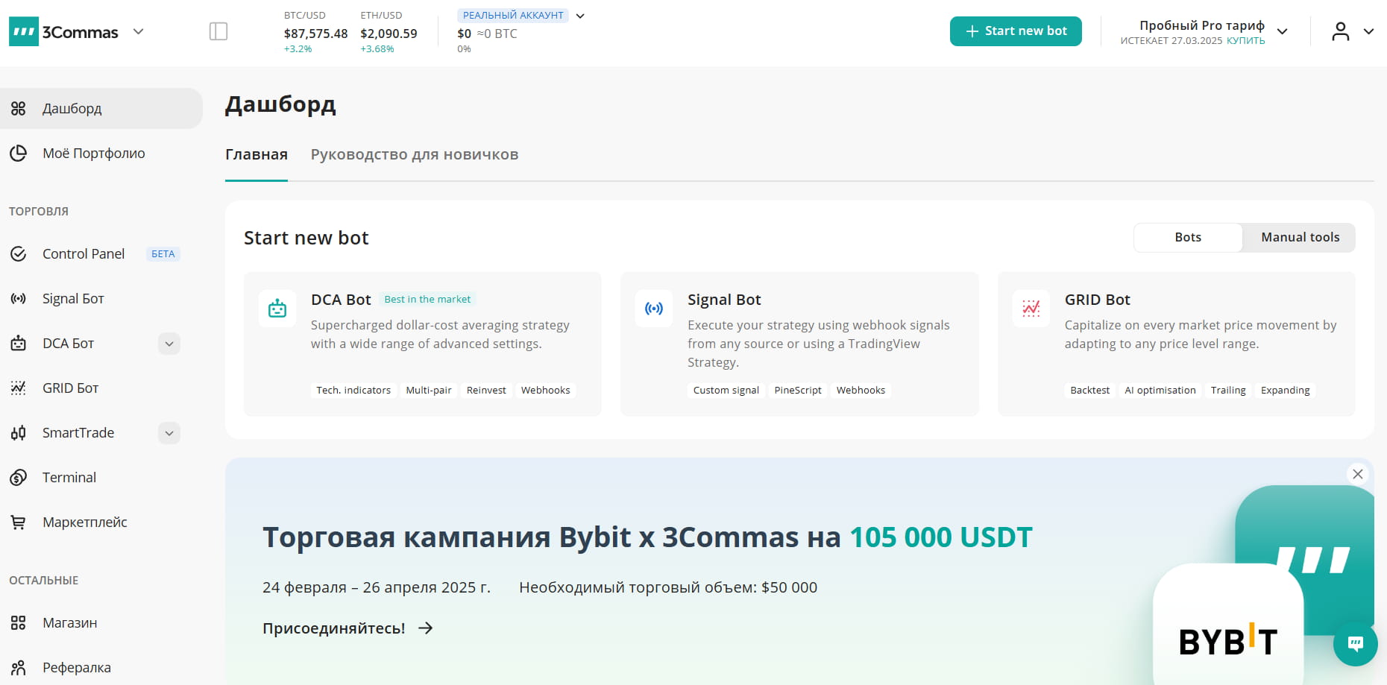This screenshot has width=1387, height=685.
Task: Click the Custom signal tag
Action: coord(726,391)
